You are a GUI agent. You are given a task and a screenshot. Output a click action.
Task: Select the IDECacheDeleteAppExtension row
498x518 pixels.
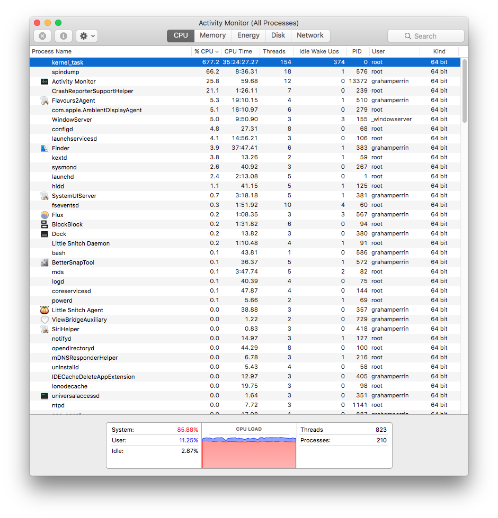[245, 377]
